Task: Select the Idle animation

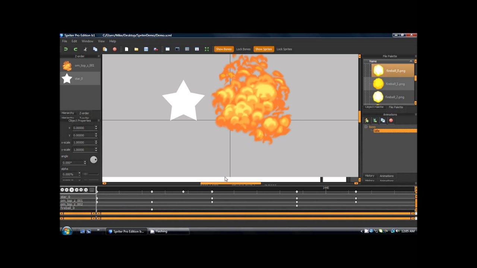Action: [x=395, y=131]
